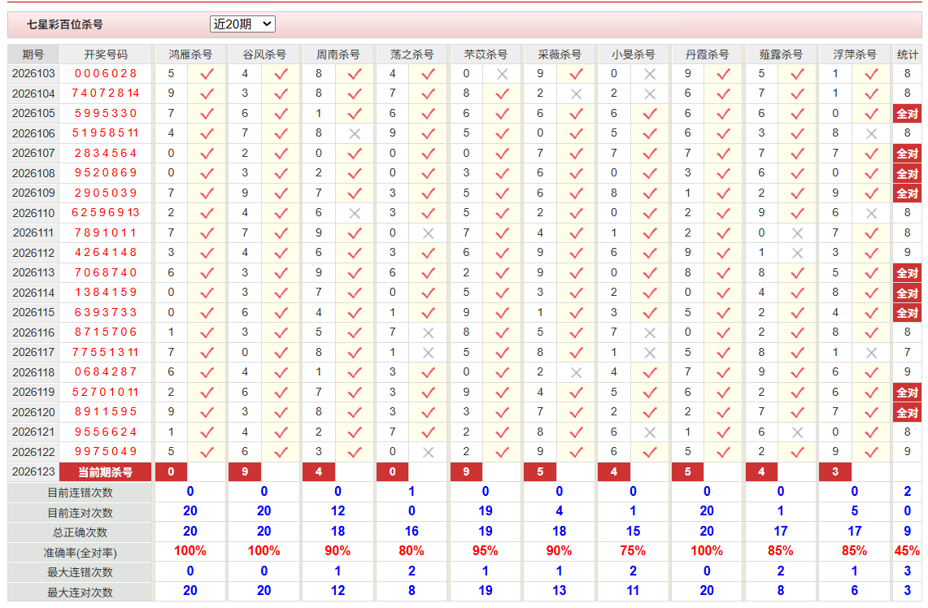
Task: Click the 全对 badge in row 2026113
Action: tap(908, 273)
